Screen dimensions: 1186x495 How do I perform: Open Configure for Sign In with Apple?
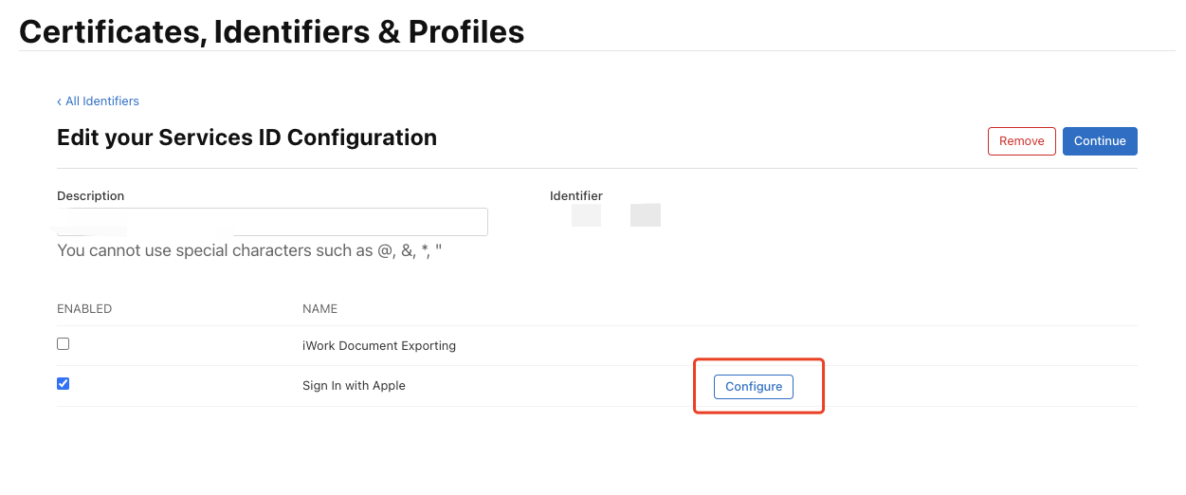pyautogui.click(x=753, y=387)
